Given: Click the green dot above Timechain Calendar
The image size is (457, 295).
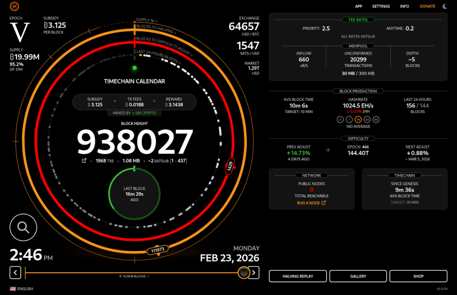Looking at the screenshot, I should point(134,68).
